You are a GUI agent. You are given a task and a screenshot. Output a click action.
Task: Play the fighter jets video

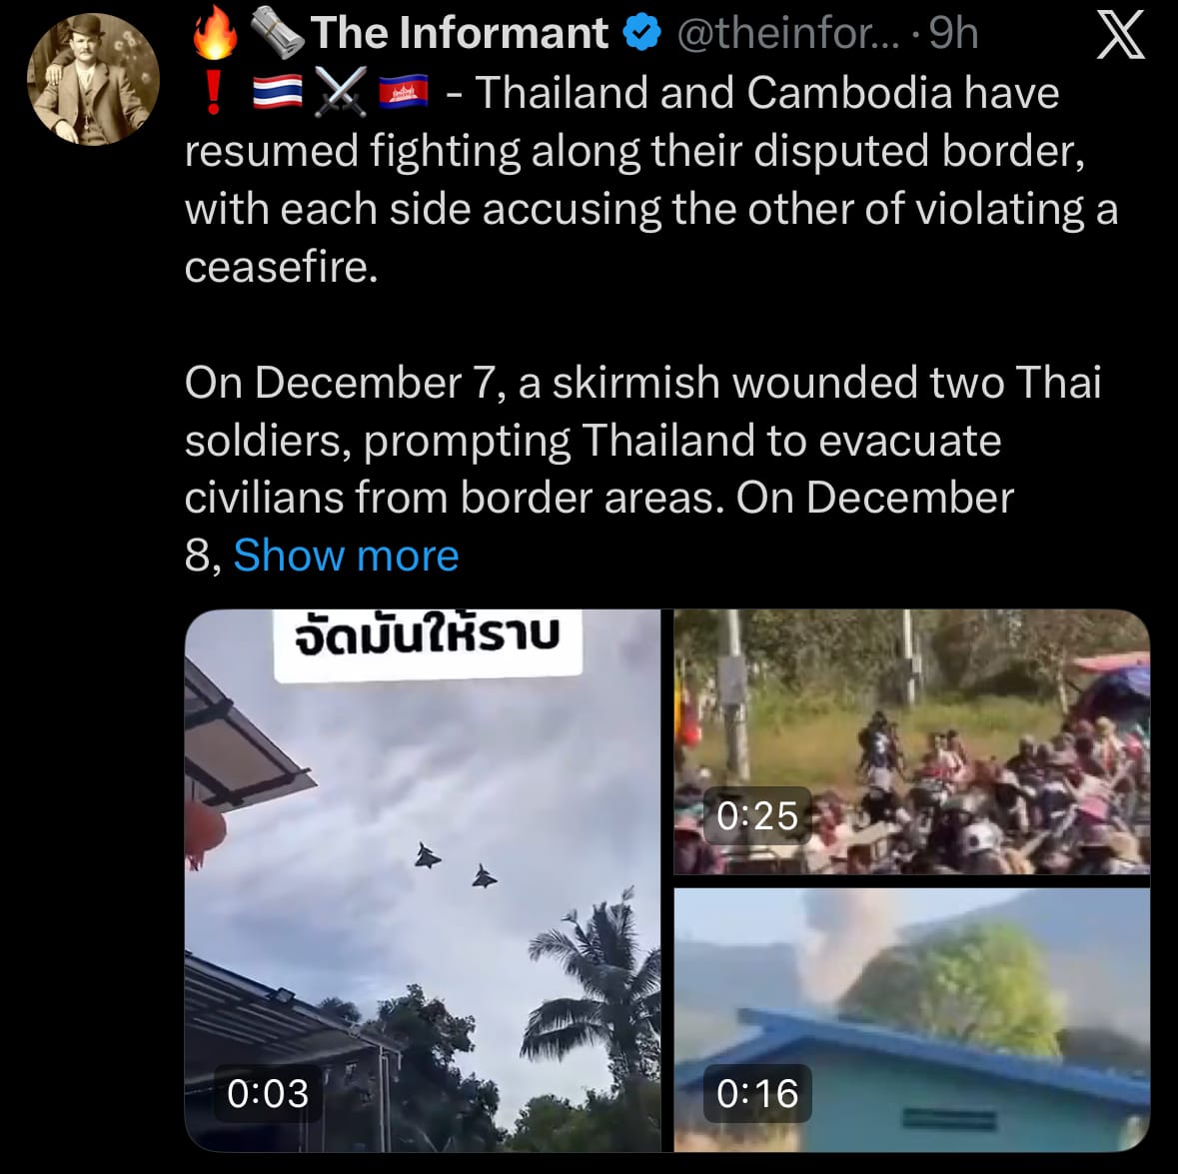tap(423, 879)
